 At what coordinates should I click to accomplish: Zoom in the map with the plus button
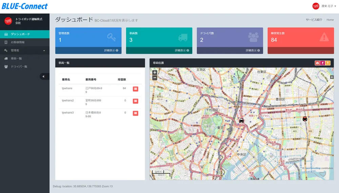[x=155, y=72]
